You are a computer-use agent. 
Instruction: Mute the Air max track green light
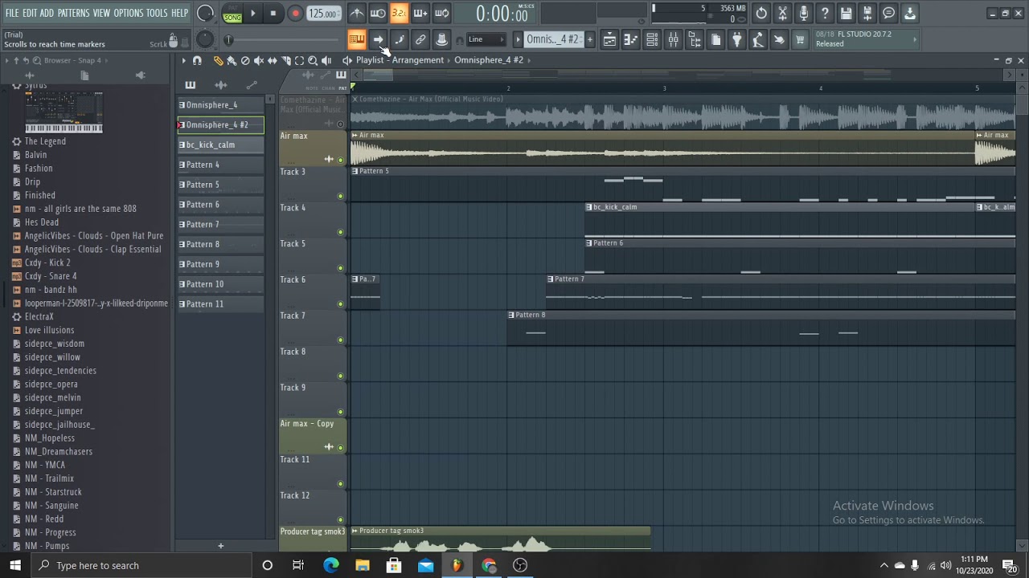pyautogui.click(x=341, y=160)
